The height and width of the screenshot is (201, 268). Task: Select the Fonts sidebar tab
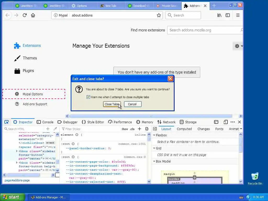219,129
